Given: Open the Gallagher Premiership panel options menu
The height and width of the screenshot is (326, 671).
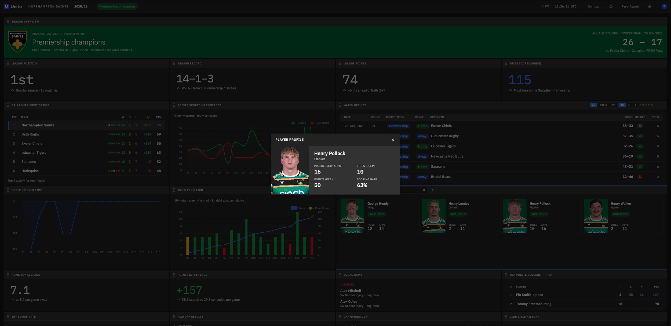Looking at the screenshot, I should (163, 105).
